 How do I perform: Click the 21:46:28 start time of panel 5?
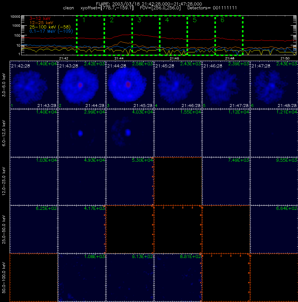pos(213,66)
